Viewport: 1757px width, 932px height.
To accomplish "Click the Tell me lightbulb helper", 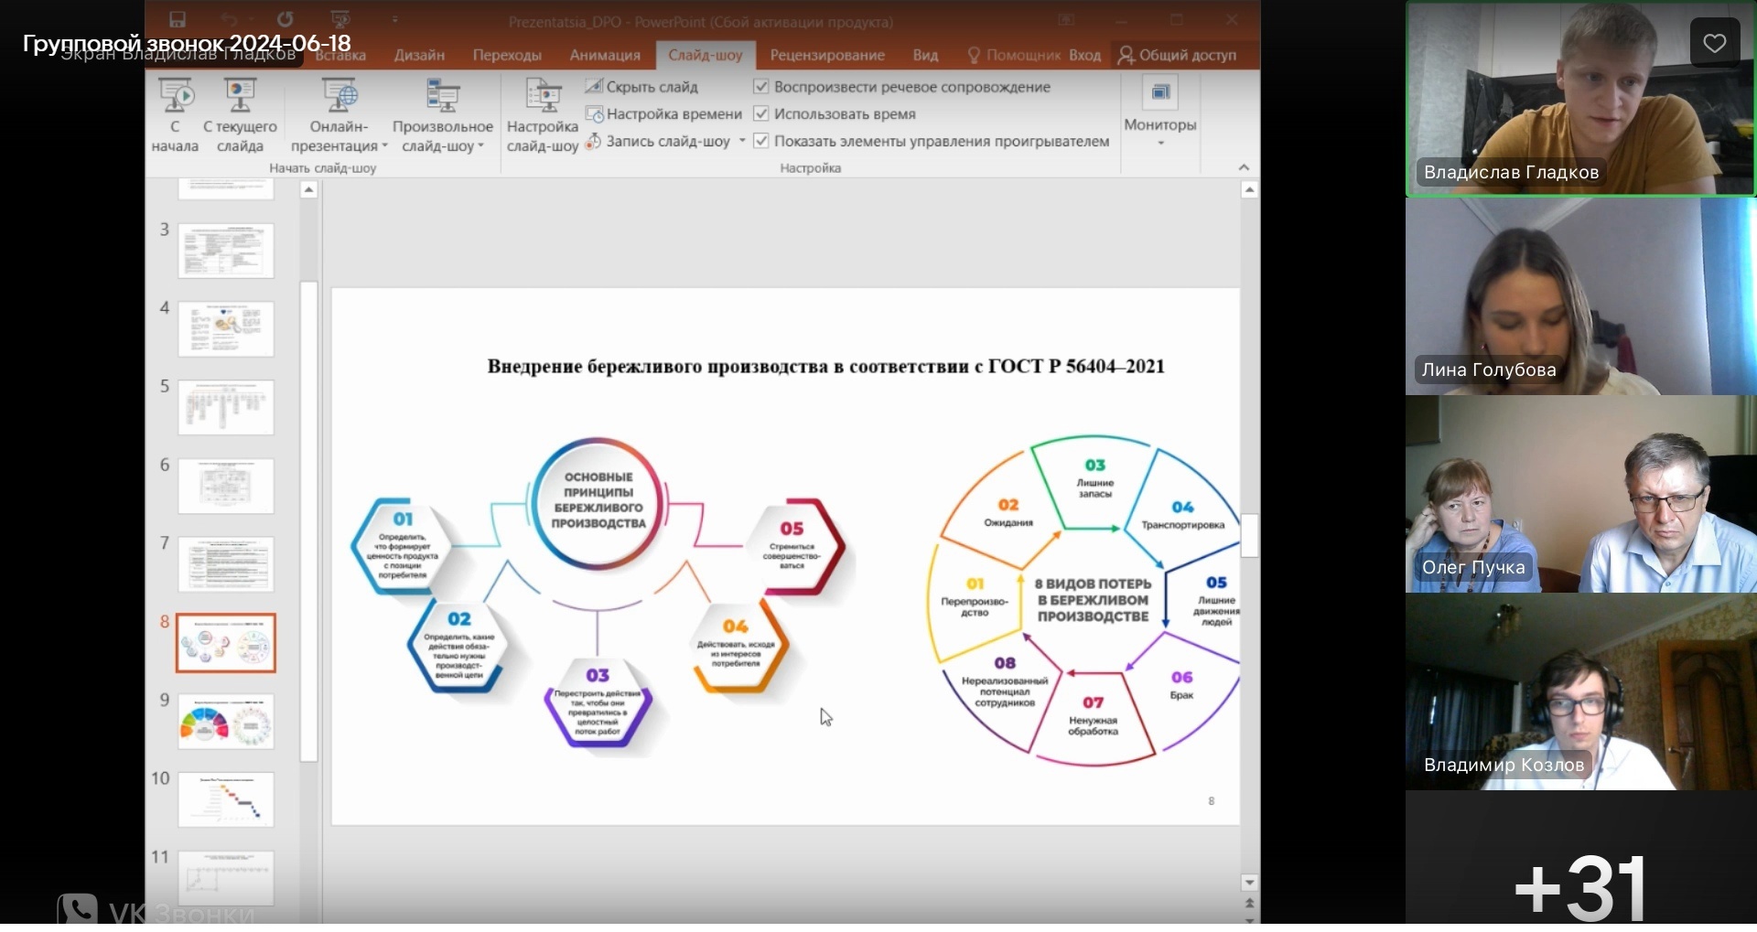I will pos(974,55).
